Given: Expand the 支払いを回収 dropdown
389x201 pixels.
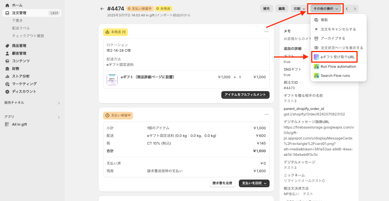Looking at the screenshot, I should [255, 183].
